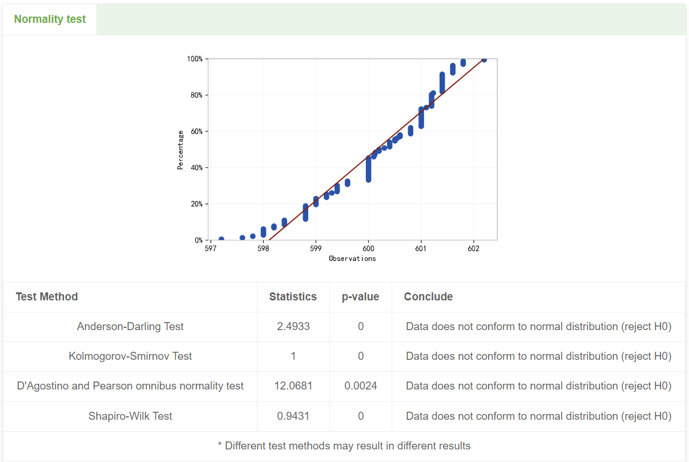Select the Conclude column header
Screen dimensions: 689x462
coord(428,296)
